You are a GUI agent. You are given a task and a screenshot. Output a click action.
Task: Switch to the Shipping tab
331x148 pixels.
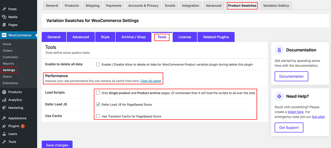click(x=92, y=6)
